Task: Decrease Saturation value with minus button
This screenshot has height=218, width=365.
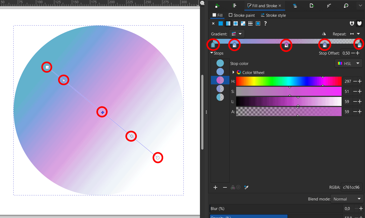Action: [355, 91]
